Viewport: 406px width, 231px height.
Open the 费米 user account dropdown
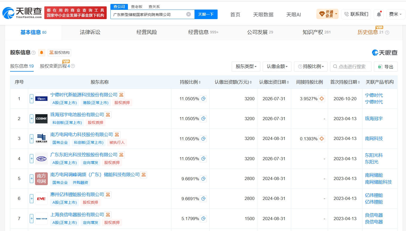(395, 14)
